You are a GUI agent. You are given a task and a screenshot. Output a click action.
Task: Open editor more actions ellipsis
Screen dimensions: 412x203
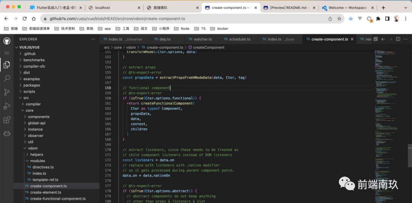coord(406,39)
